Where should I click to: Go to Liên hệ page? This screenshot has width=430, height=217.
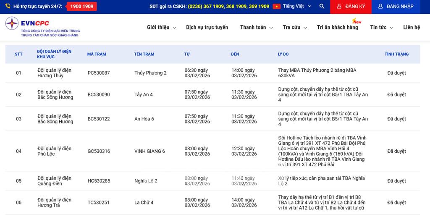[x=412, y=27]
